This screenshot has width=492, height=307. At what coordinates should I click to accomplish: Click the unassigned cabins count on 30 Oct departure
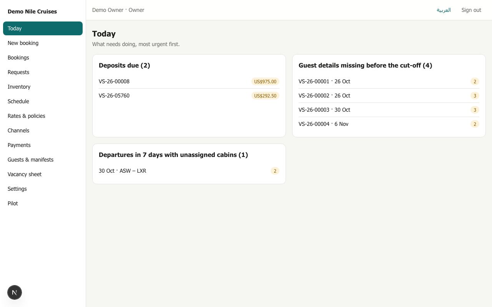pyautogui.click(x=275, y=171)
